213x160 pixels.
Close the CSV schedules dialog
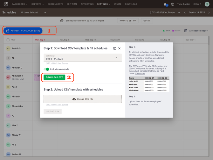(119, 48)
